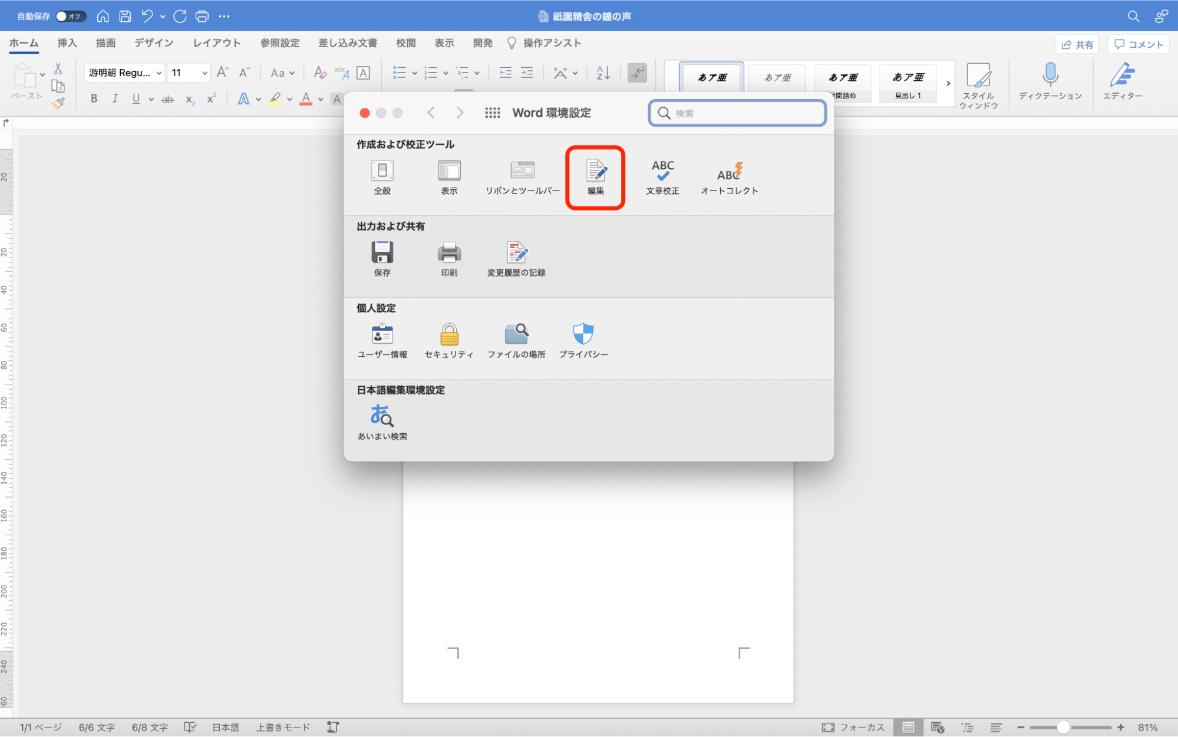
Task: Click the print icon in title bar
Action: click(202, 16)
